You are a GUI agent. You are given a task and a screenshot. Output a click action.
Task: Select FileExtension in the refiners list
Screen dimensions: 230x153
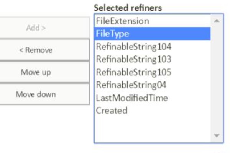pyautogui.click(x=122, y=21)
